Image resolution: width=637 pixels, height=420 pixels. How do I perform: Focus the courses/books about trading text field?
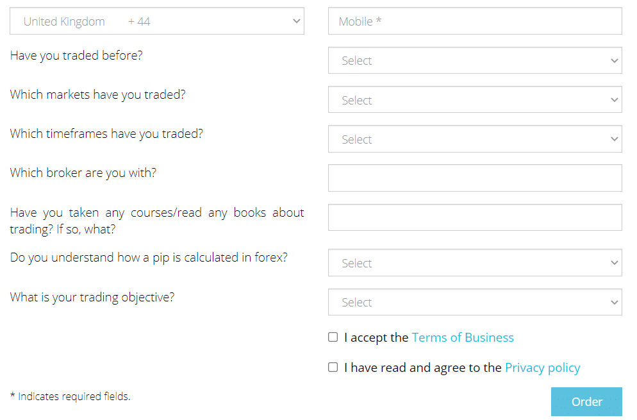[475, 217]
